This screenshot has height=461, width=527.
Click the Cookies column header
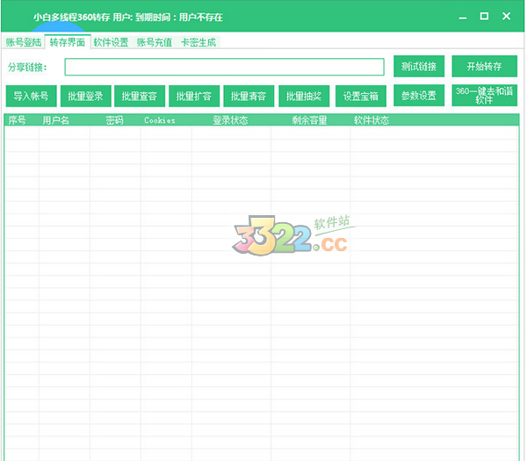click(x=166, y=120)
